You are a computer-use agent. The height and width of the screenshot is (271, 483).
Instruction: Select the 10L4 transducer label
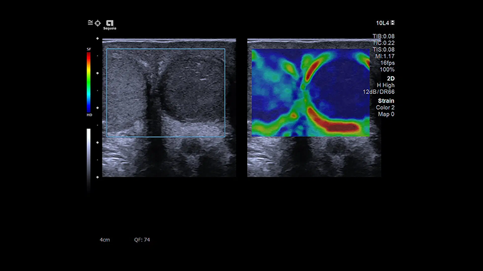click(x=382, y=23)
